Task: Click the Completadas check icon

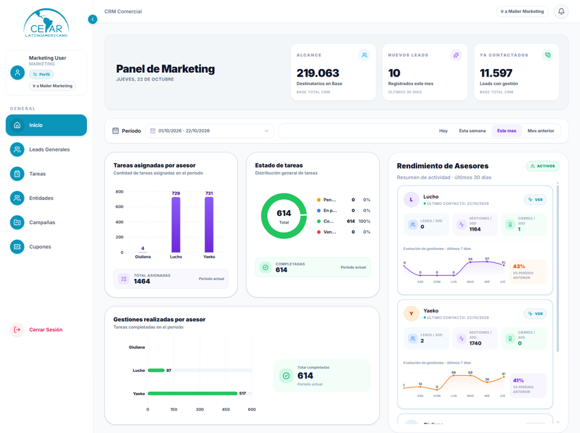Action: [x=266, y=267]
